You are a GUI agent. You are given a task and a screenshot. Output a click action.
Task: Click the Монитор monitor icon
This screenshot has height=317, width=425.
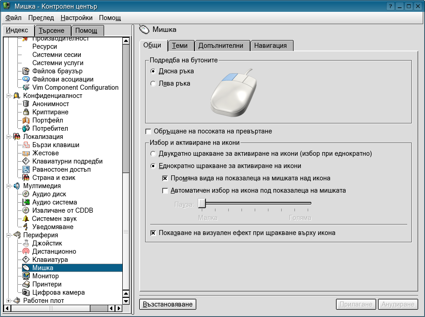coord(26,276)
